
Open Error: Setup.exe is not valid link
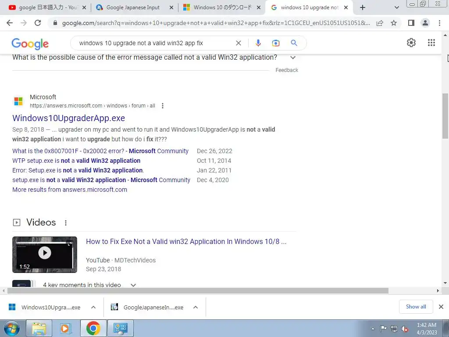pos(78,171)
